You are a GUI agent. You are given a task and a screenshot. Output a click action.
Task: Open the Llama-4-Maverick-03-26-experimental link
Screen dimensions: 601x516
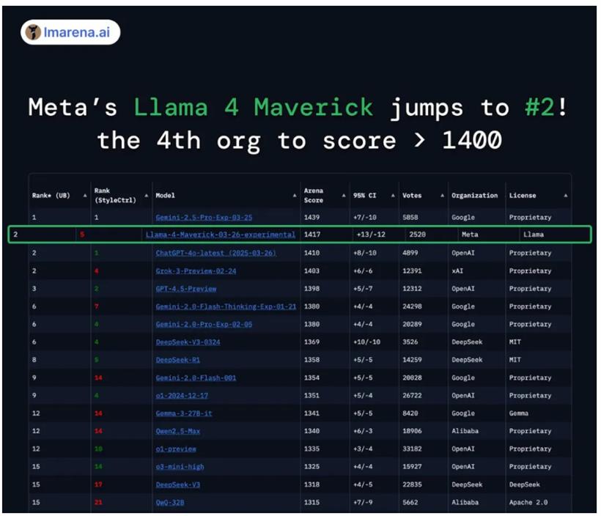[x=221, y=235]
